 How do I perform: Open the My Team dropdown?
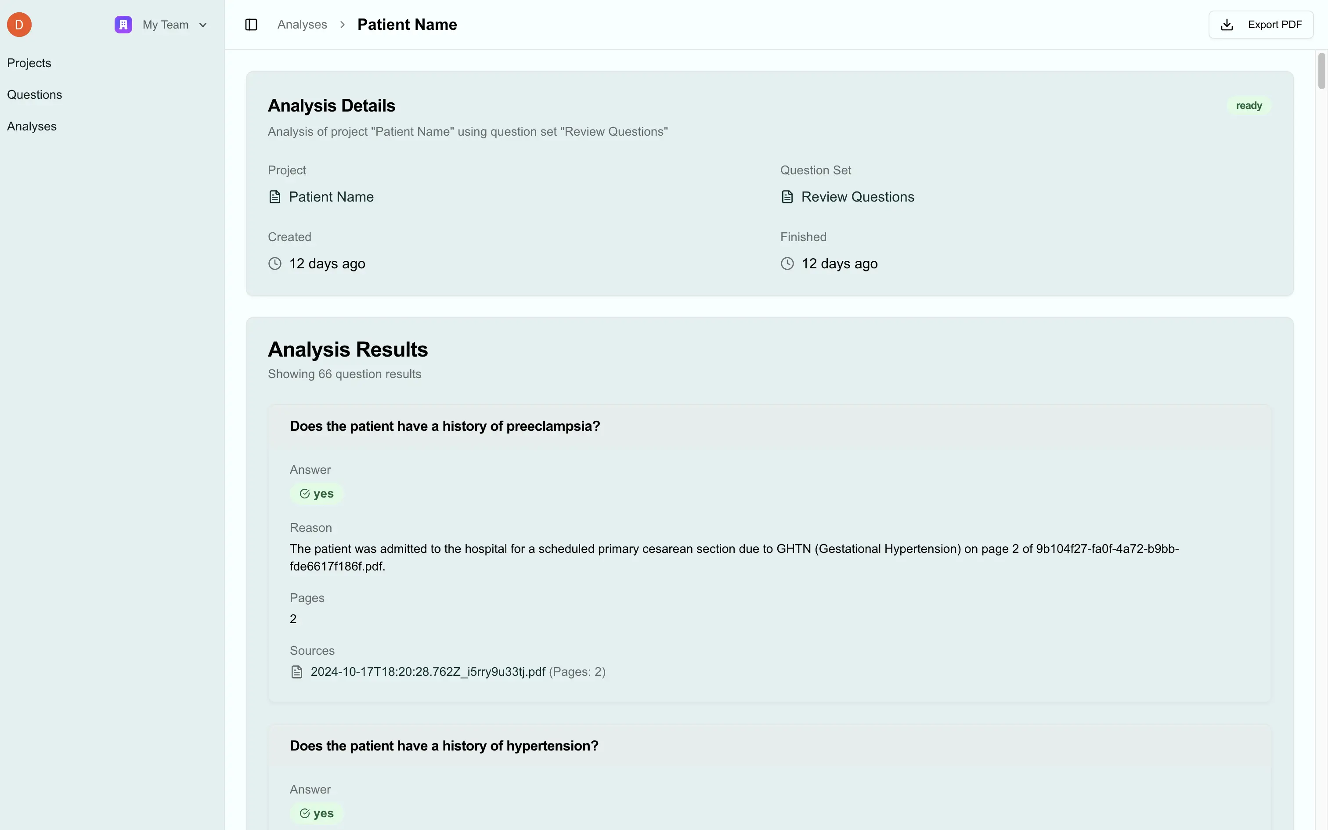pos(166,24)
